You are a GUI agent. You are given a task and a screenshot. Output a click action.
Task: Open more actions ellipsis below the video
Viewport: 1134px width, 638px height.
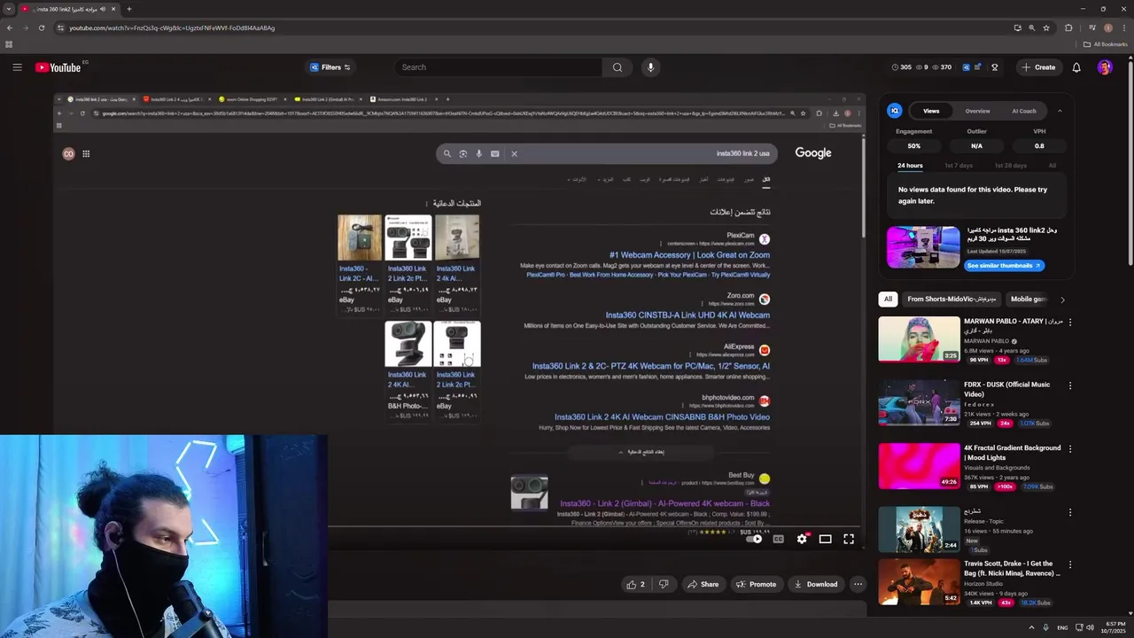[858, 584]
